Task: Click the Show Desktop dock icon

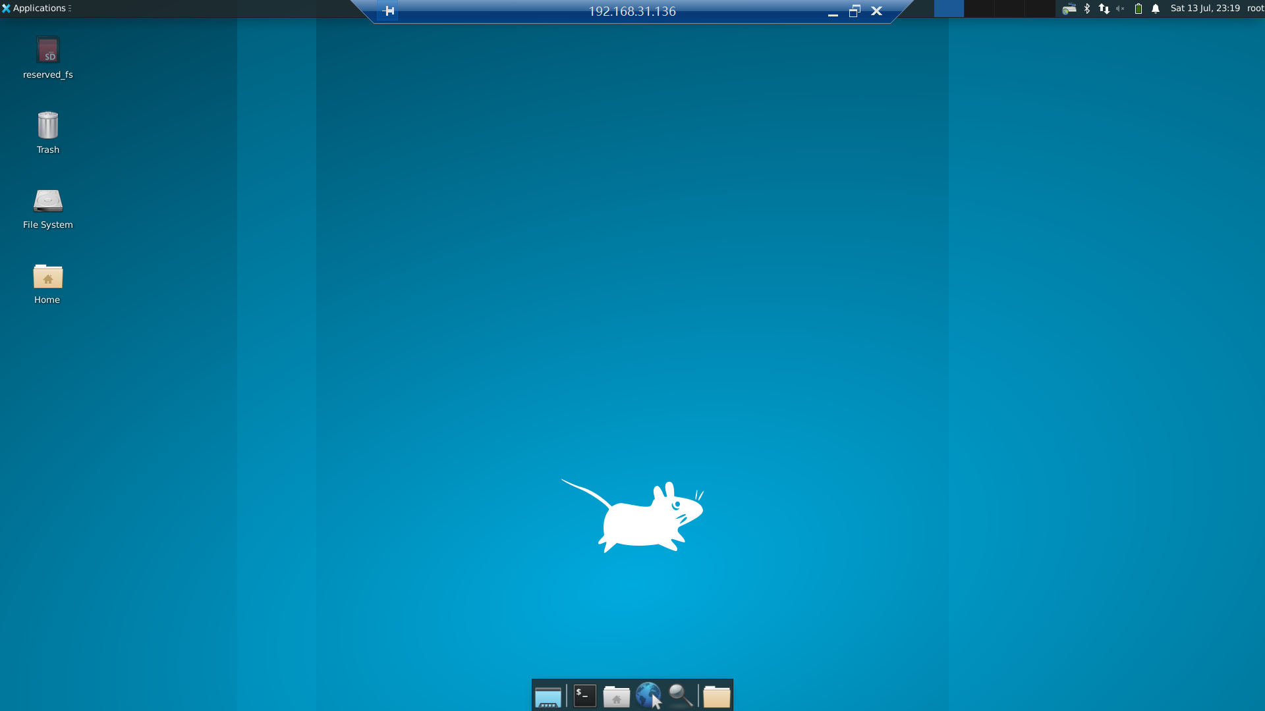Action: tap(548, 697)
